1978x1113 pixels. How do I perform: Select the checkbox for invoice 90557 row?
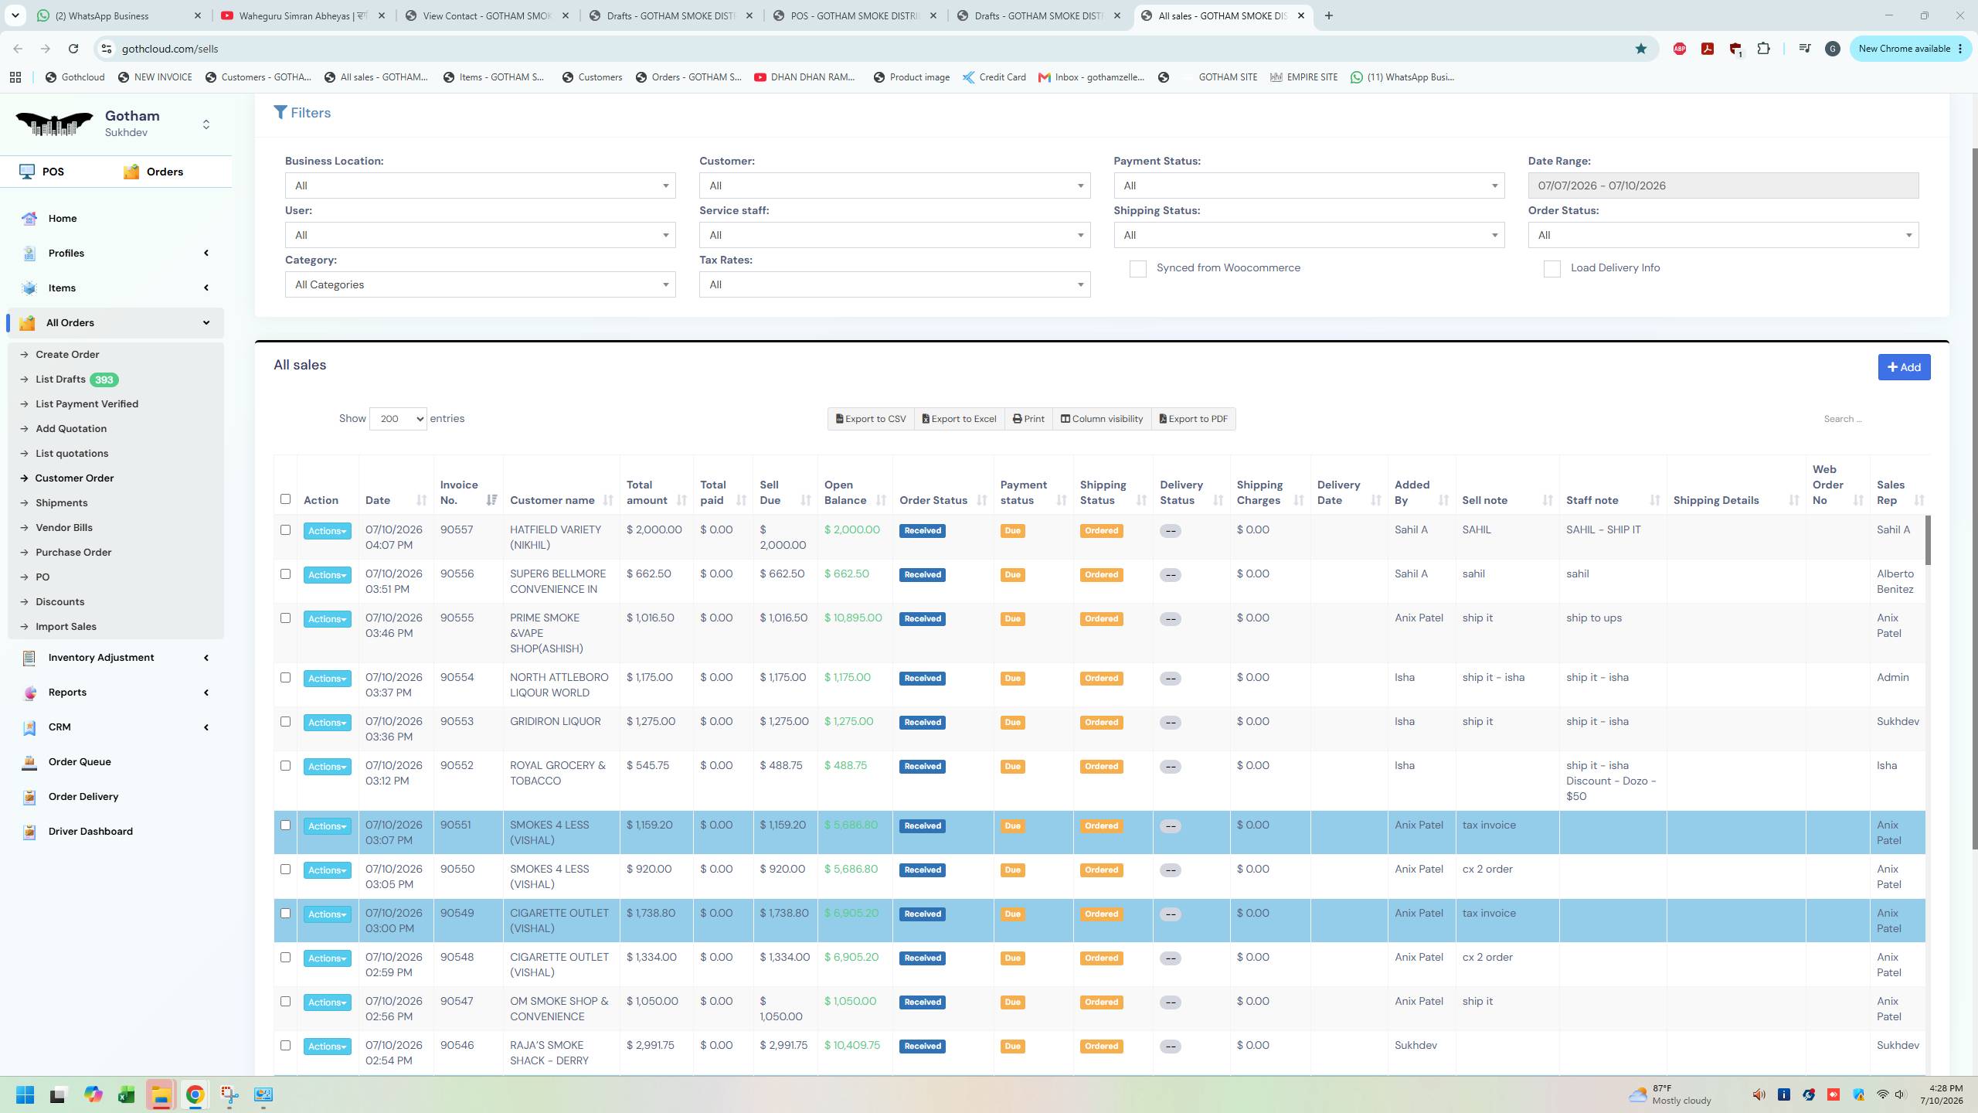(285, 530)
